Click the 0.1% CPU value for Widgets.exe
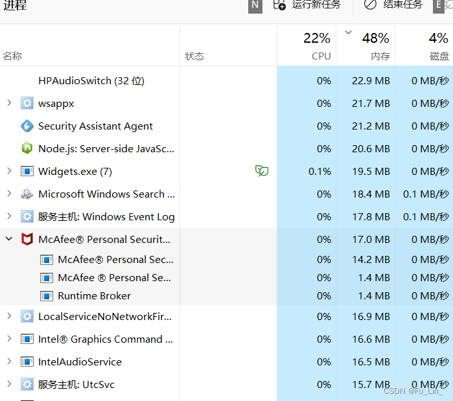Image resolution: width=453 pixels, height=401 pixels. 319,172
